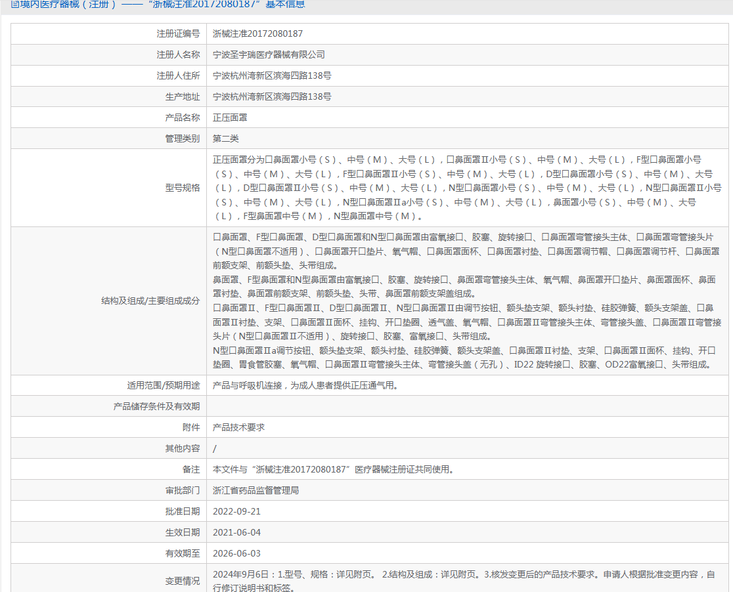The image size is (733, 592).
Task: Click the 管理类别 label
Action: pyautogui.click(x=183, y=138)
